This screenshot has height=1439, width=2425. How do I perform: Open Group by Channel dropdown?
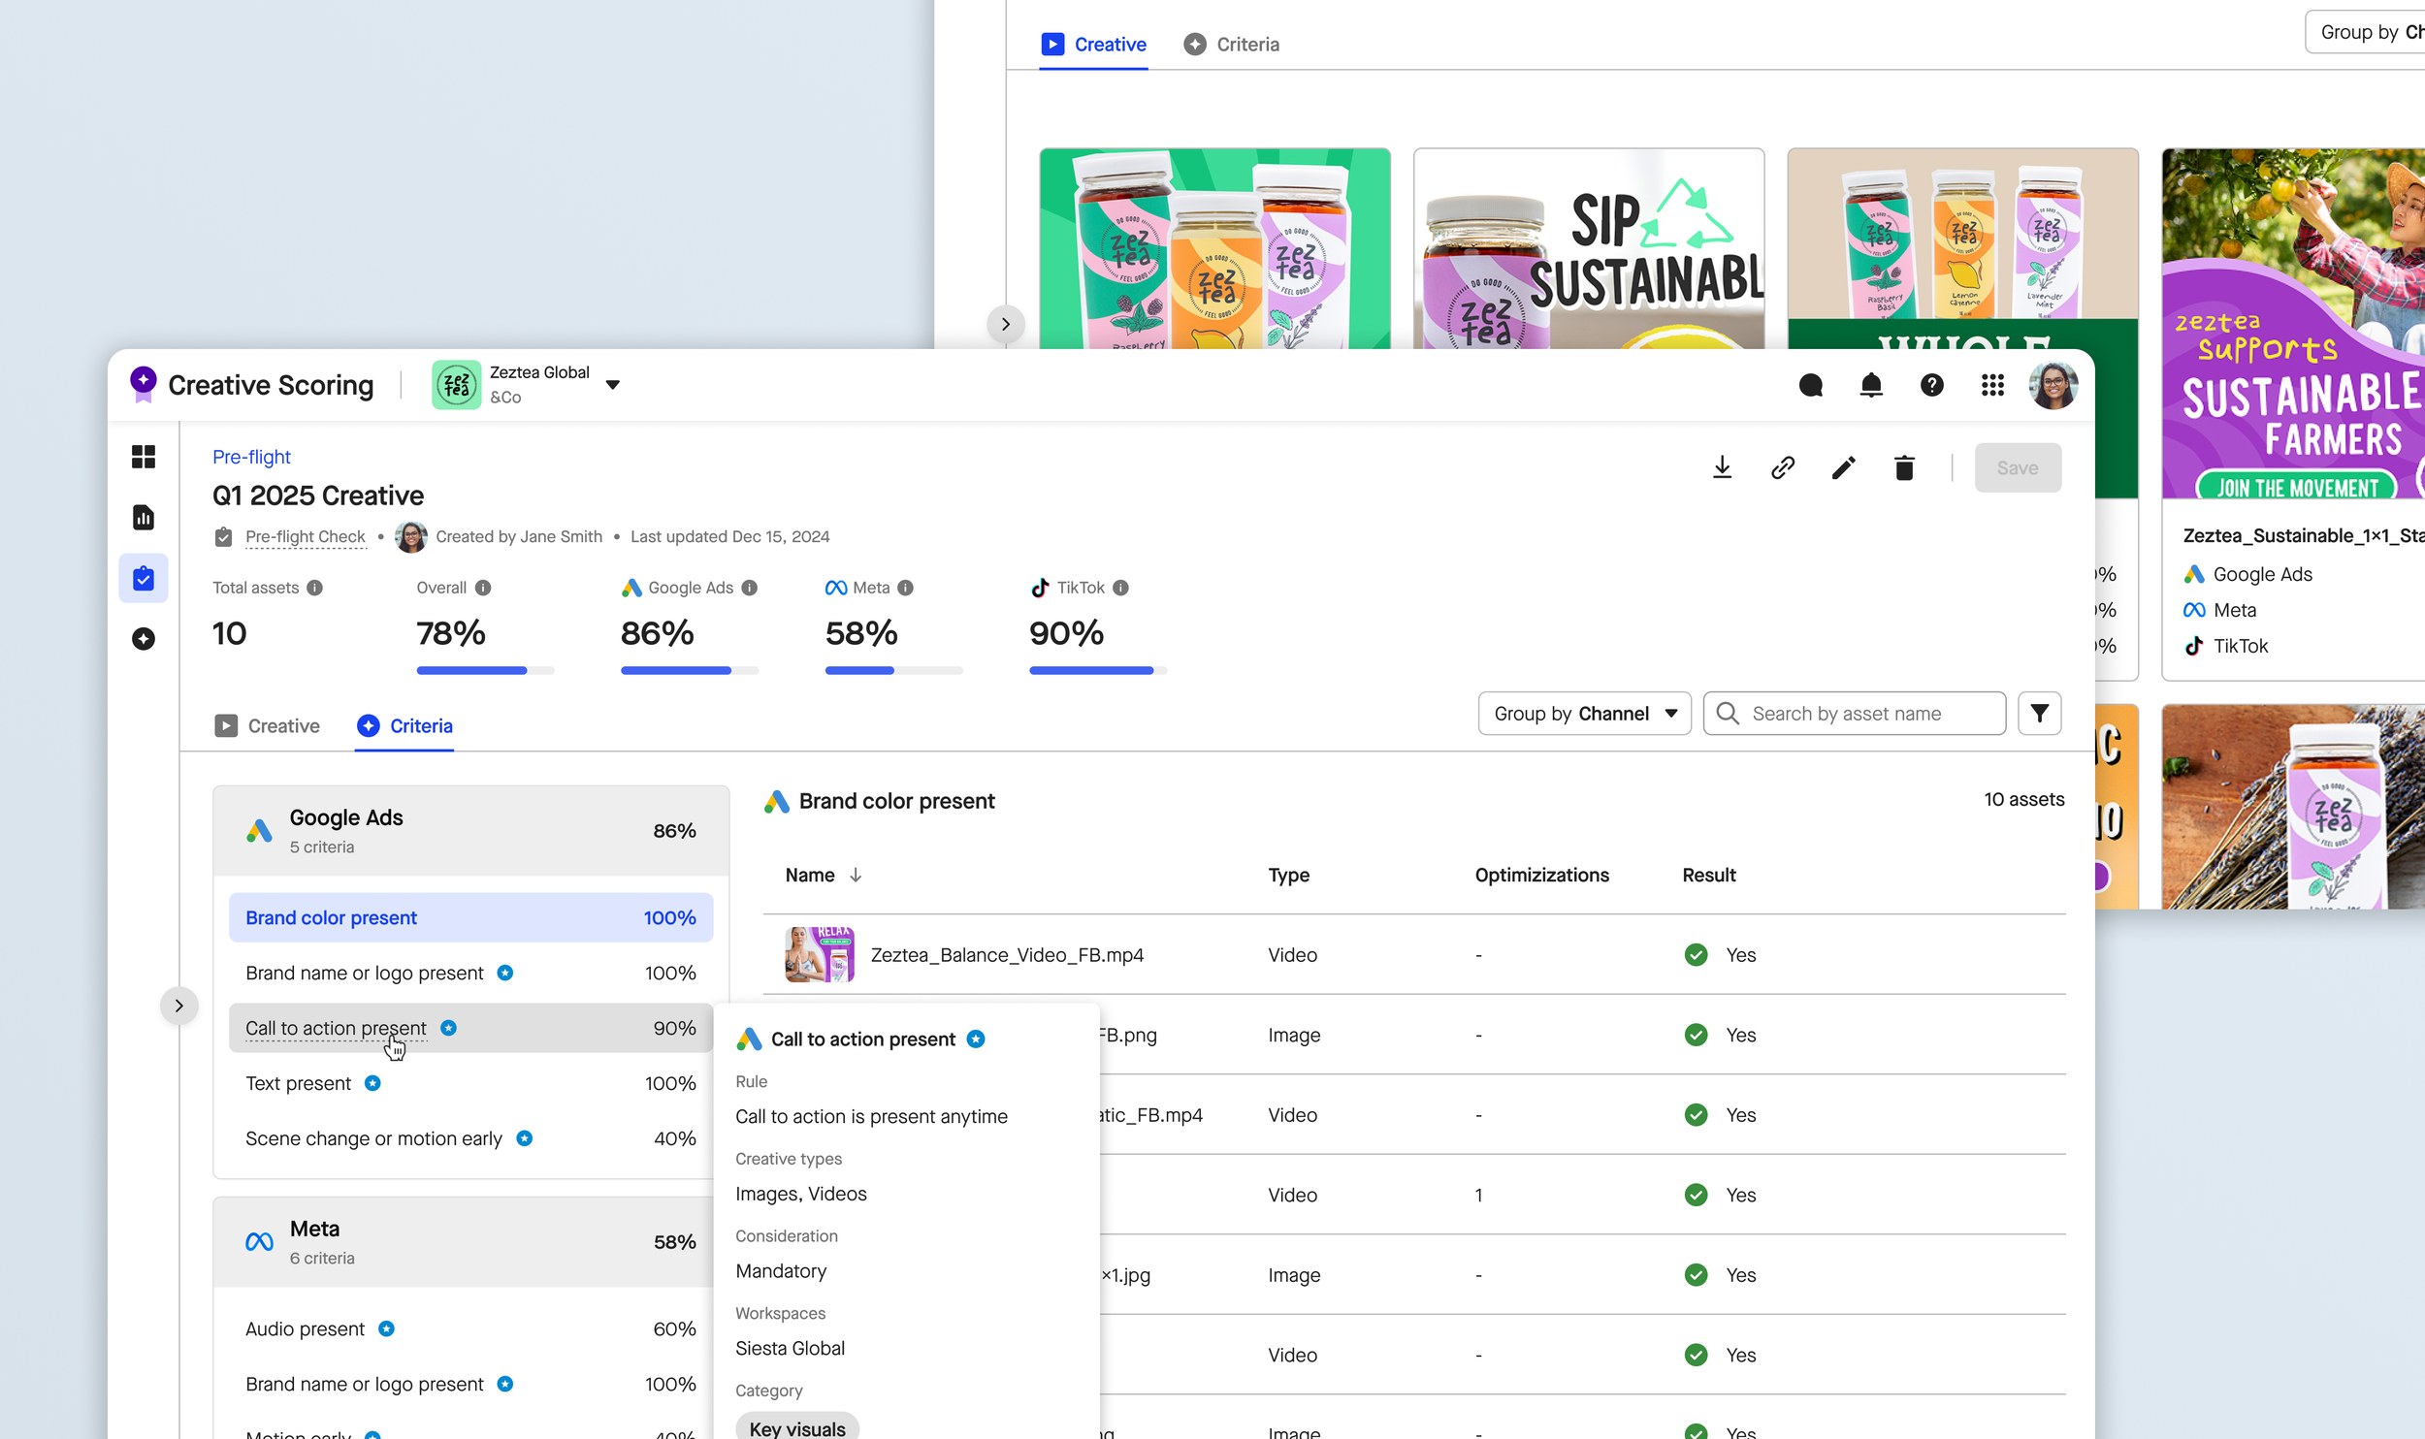(x=1584, y=714)
